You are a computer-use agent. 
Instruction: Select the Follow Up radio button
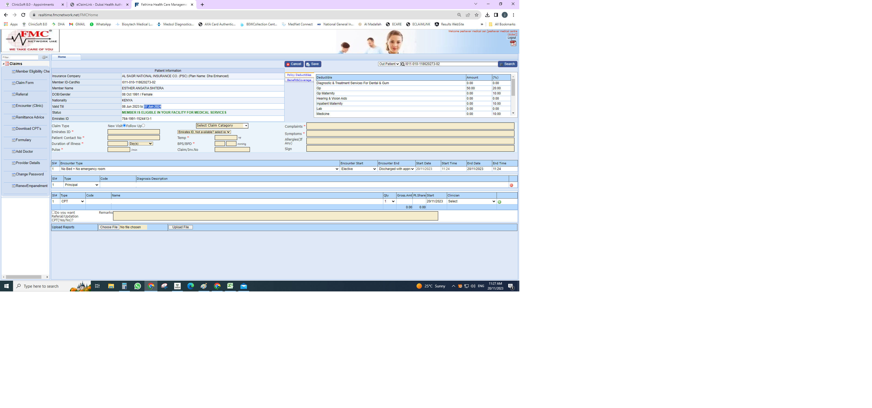tap(143, 126)
